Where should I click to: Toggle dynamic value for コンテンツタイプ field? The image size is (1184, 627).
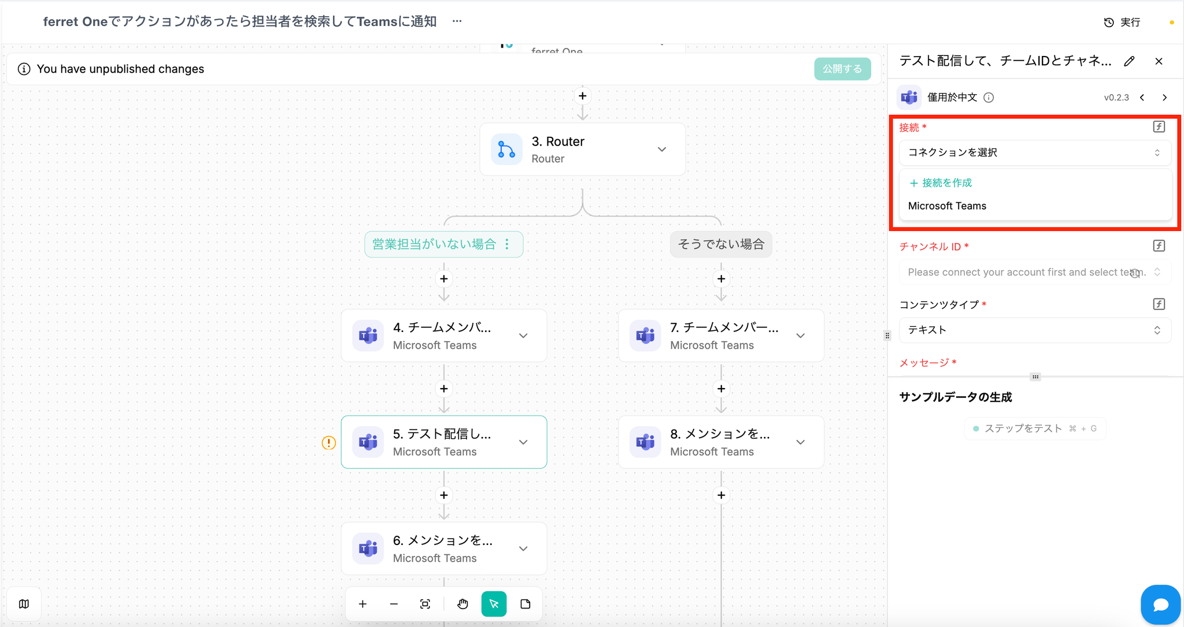point(1159,304)
